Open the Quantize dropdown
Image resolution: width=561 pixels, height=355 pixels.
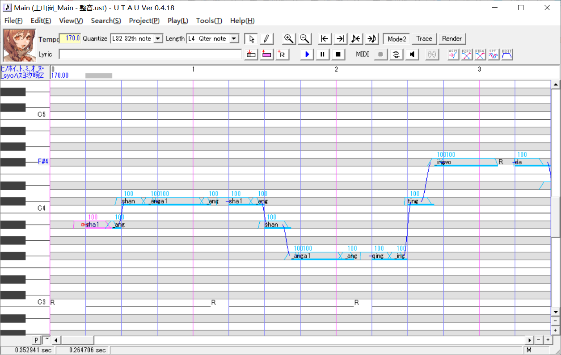(158, 39)
